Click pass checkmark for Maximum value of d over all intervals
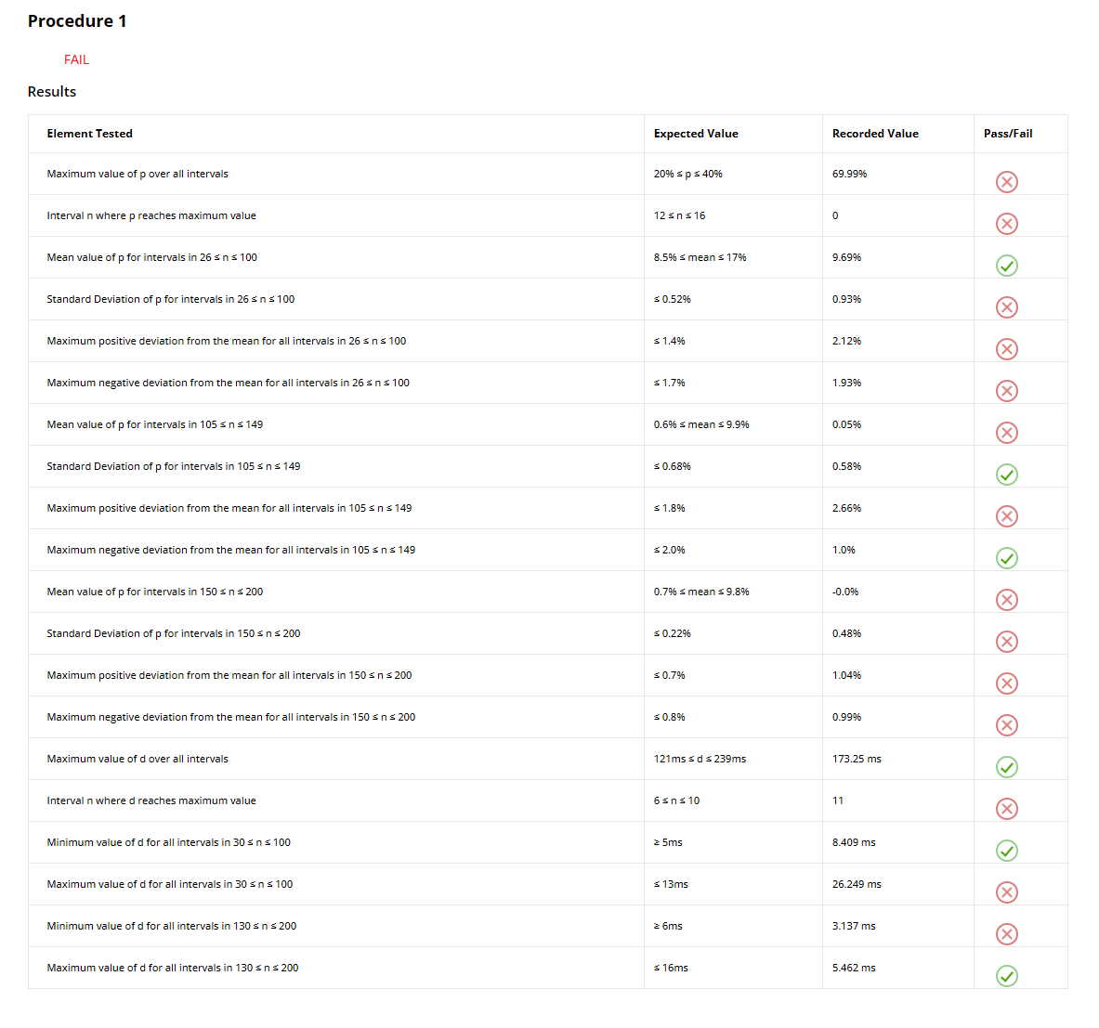 point(1006,767)
